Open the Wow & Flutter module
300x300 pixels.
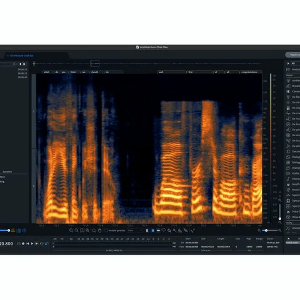pyautogui.click(x=293, y=217)
